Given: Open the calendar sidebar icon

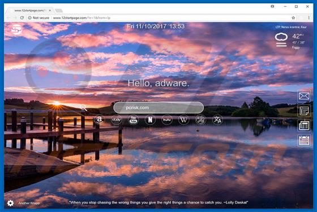Looking at the screenshot, I should coord(304,140).
